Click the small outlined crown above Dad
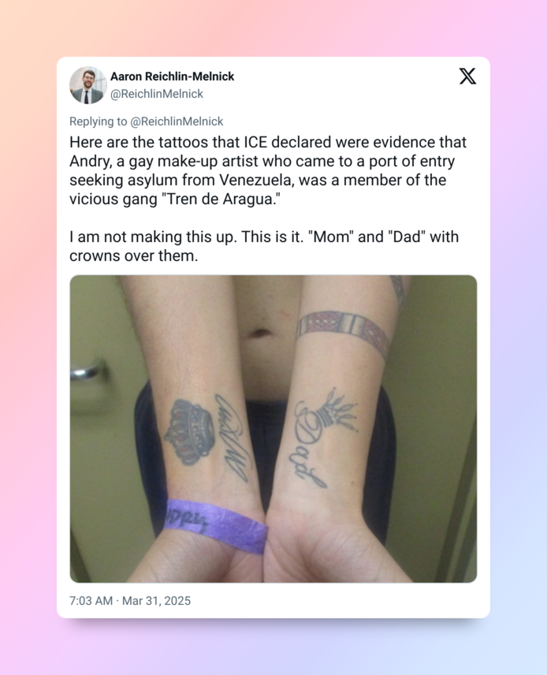The height and width of the screenshot is (675, 547). tap(339, 412)
